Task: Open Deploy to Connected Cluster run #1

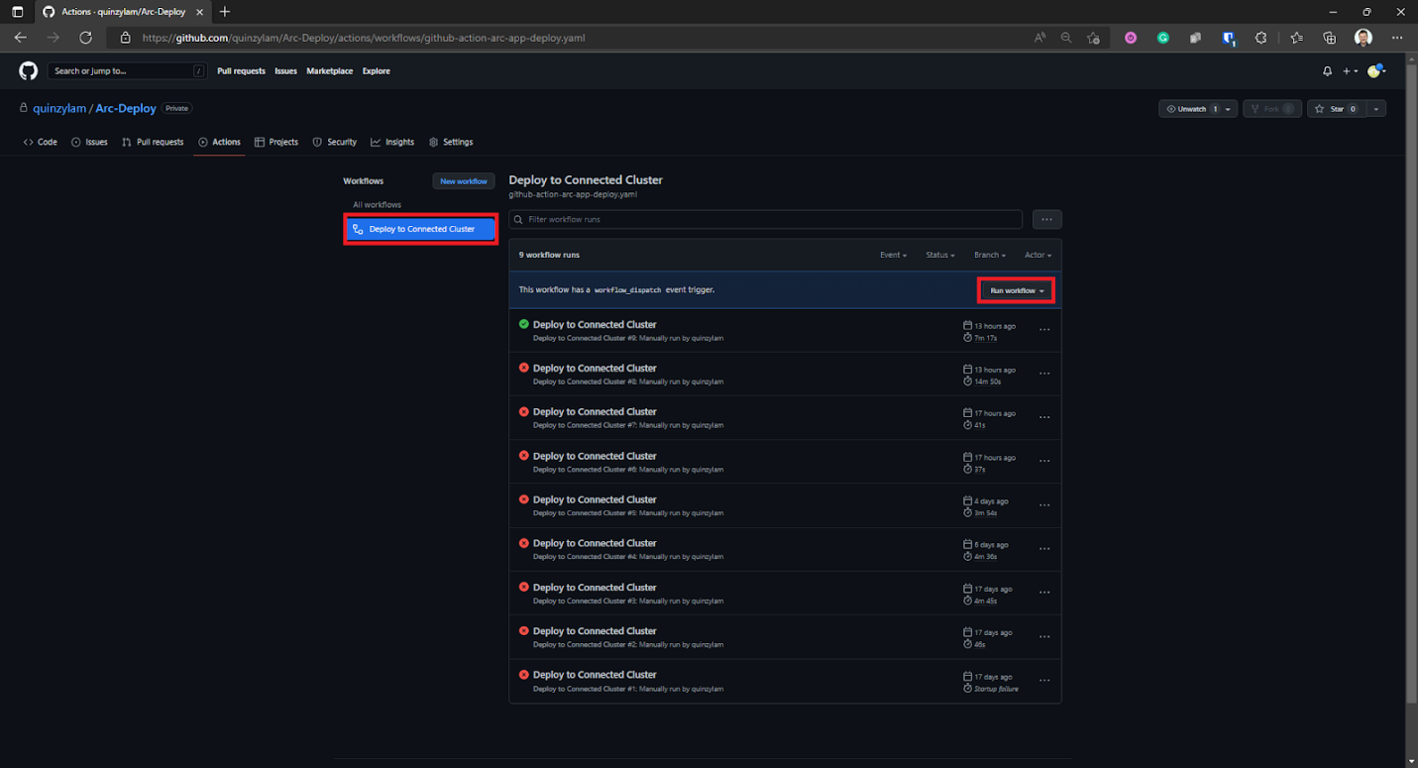Action: (x=595, y=674)
